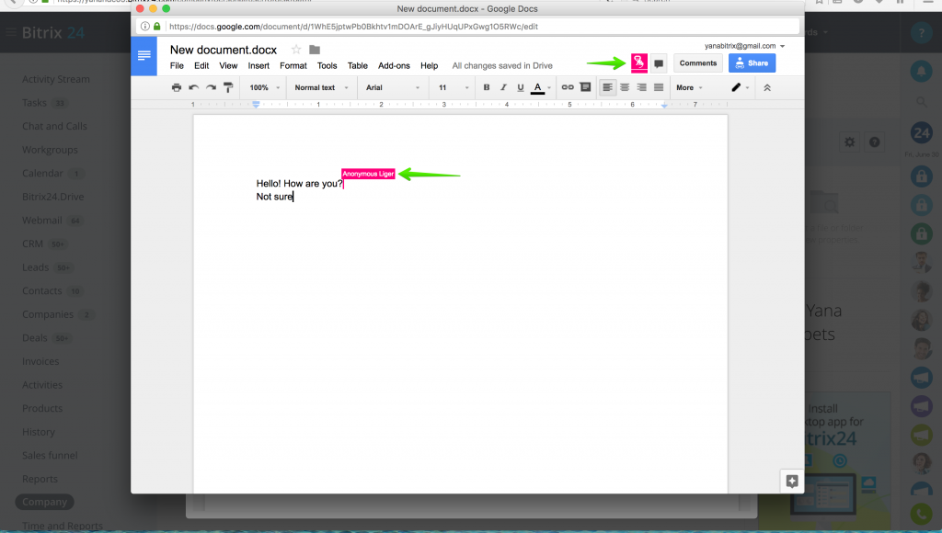Open the Table menu

(358, 66)
